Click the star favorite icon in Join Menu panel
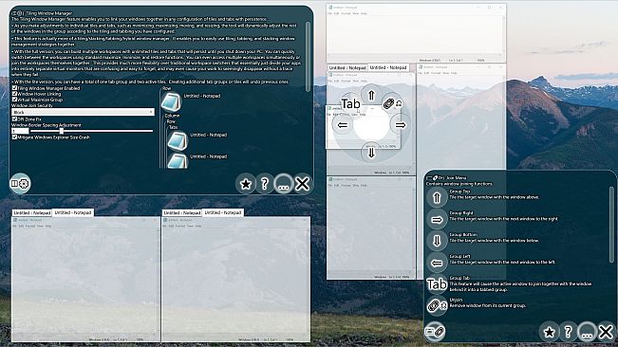This screenshot has height=347, width=618. coord(549,332)
